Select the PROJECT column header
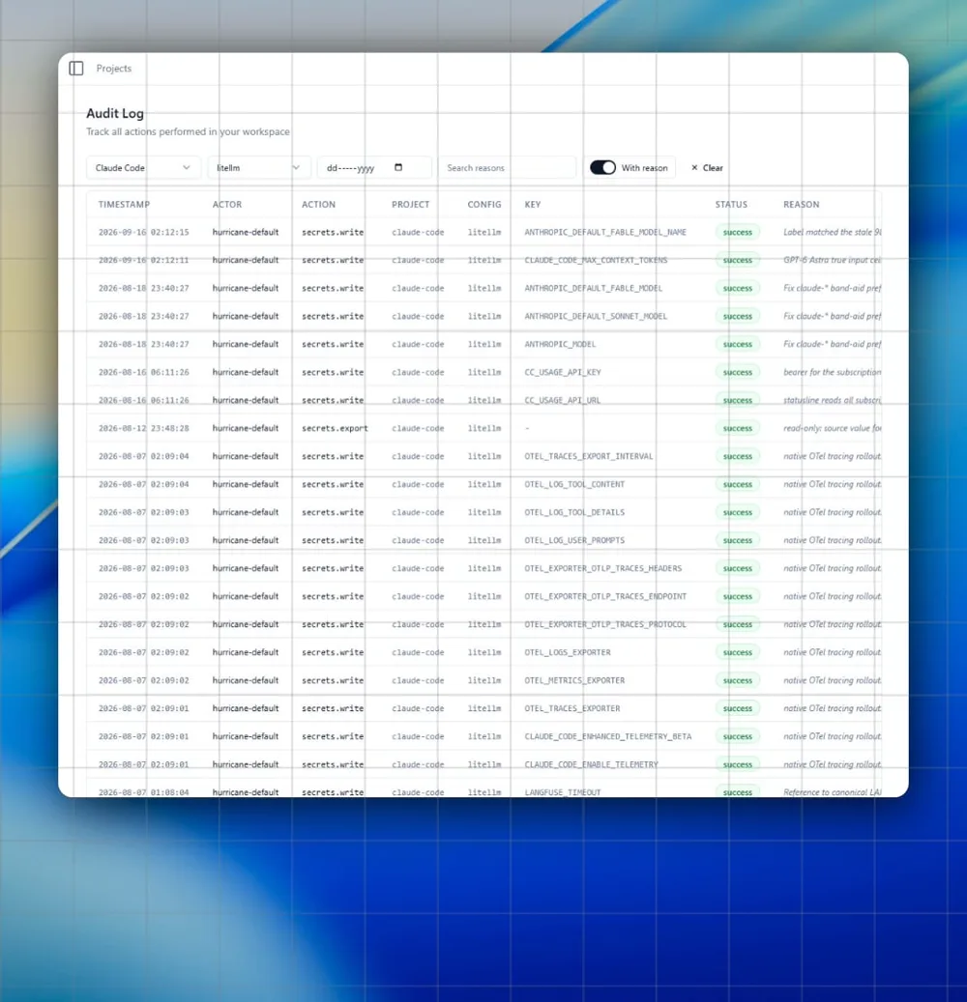 411,205
